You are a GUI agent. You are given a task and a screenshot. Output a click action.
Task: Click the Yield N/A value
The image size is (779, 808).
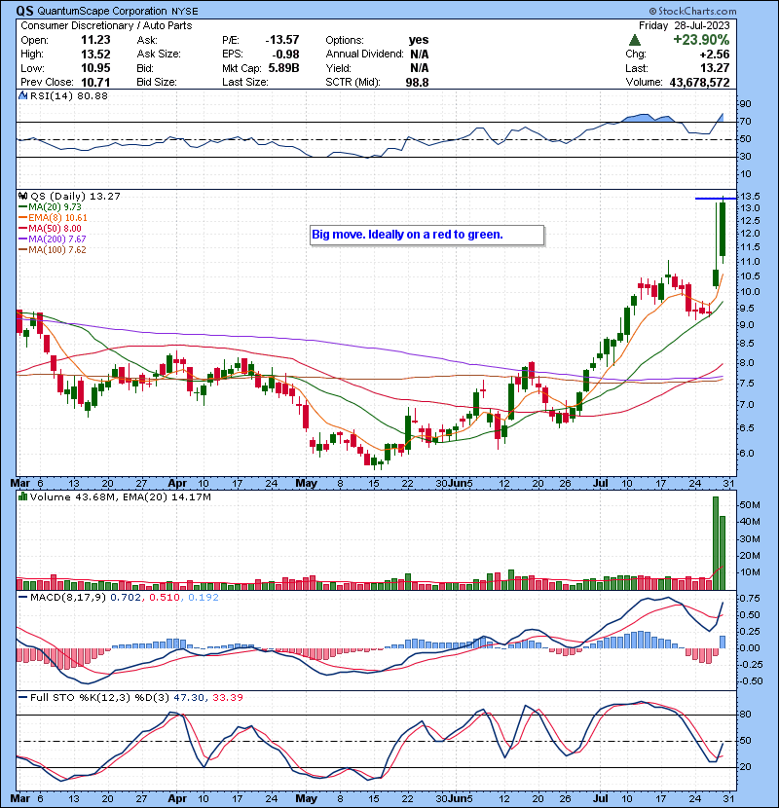click(419, 68)
